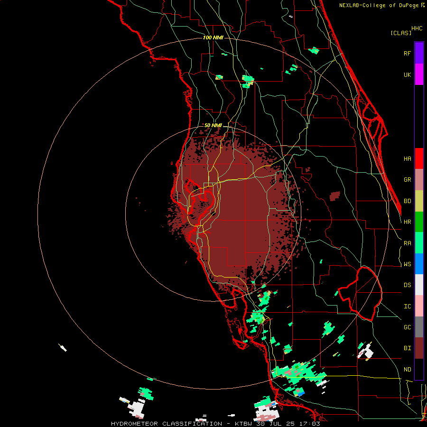Select the IC legend label
Screen dimensions: 427x427
point(407,306)
